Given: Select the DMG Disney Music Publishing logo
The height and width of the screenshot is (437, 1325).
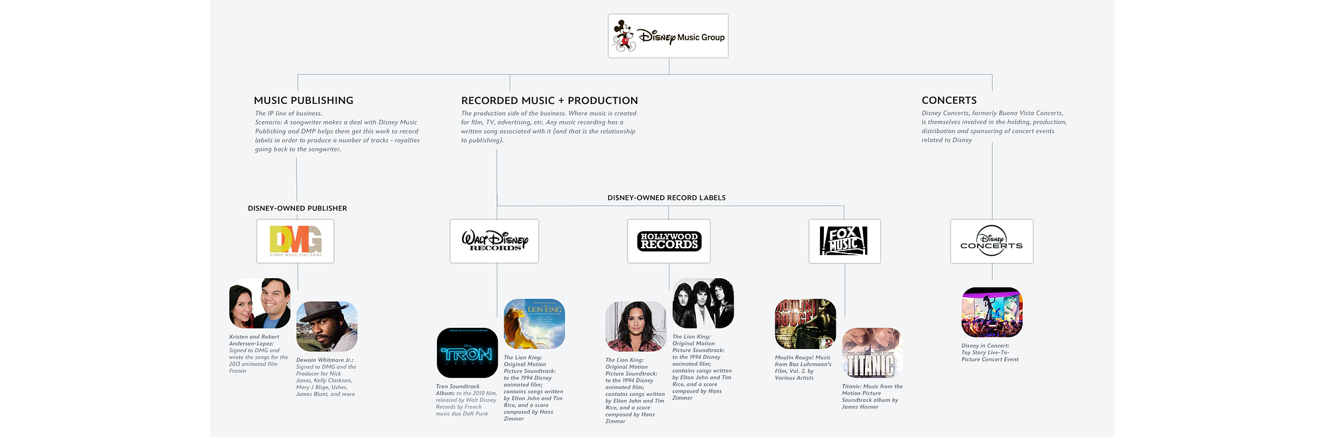Looking at the screenshot, I should point(296,241).
